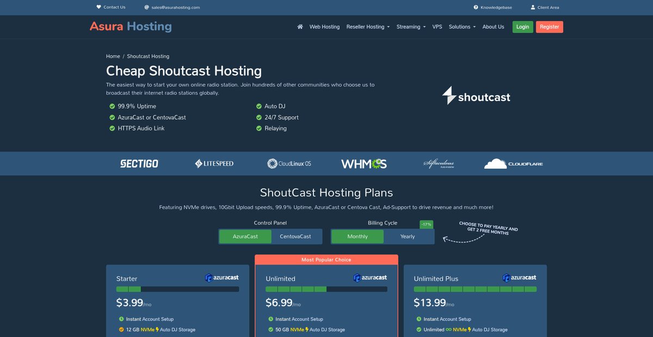Click the Unlimited plan capacity bar
Image resolution: width=653 pixels, height=337 pixels.
(326, 289)
